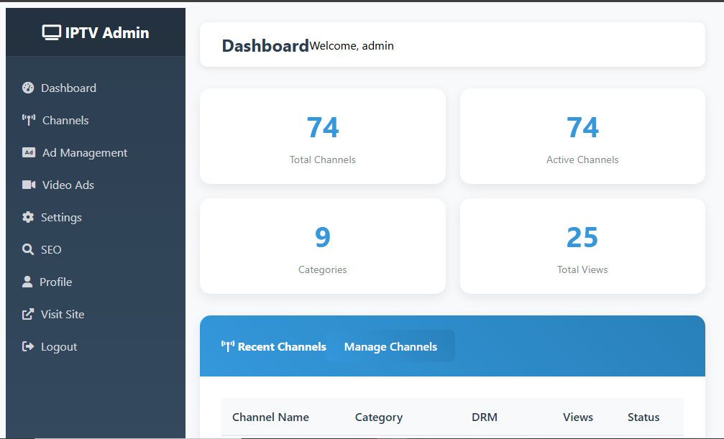
Task: Select the Total Channels stat card
Action: click(322, 137)
